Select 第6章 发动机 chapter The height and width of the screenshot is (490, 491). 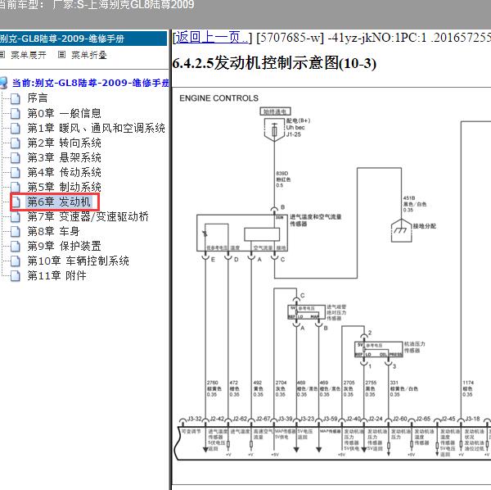coord(59,202)
